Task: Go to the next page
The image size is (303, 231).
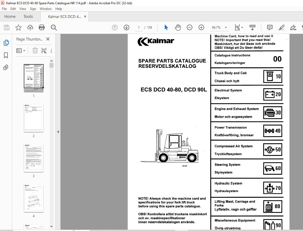Action: point(126,28)
